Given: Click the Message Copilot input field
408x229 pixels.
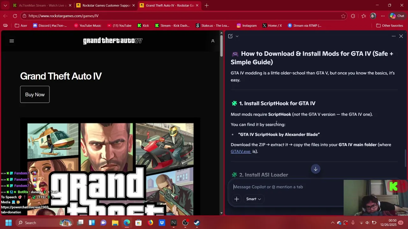Looking at the screenshot, I should tap(287, 187).
